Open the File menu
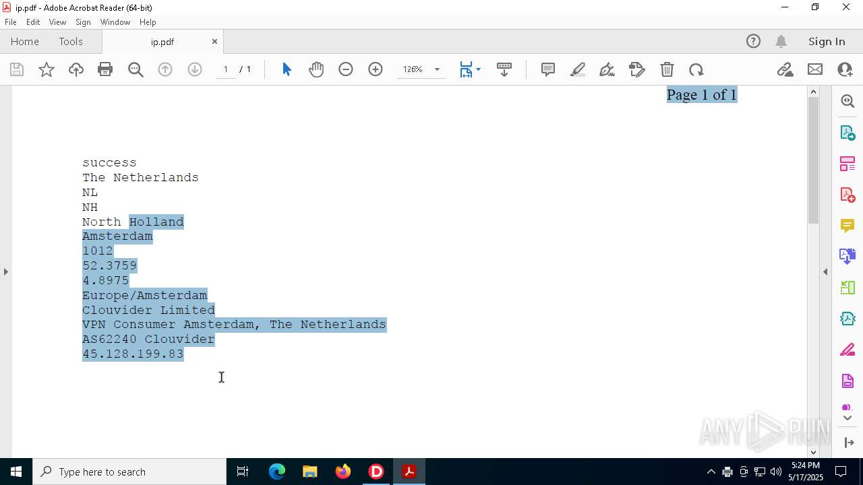 point(11,22)
